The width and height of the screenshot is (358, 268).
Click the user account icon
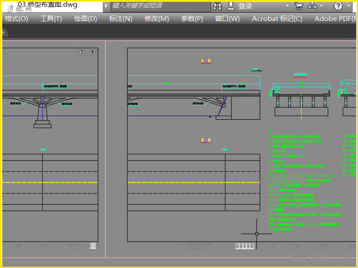point(231,6)
